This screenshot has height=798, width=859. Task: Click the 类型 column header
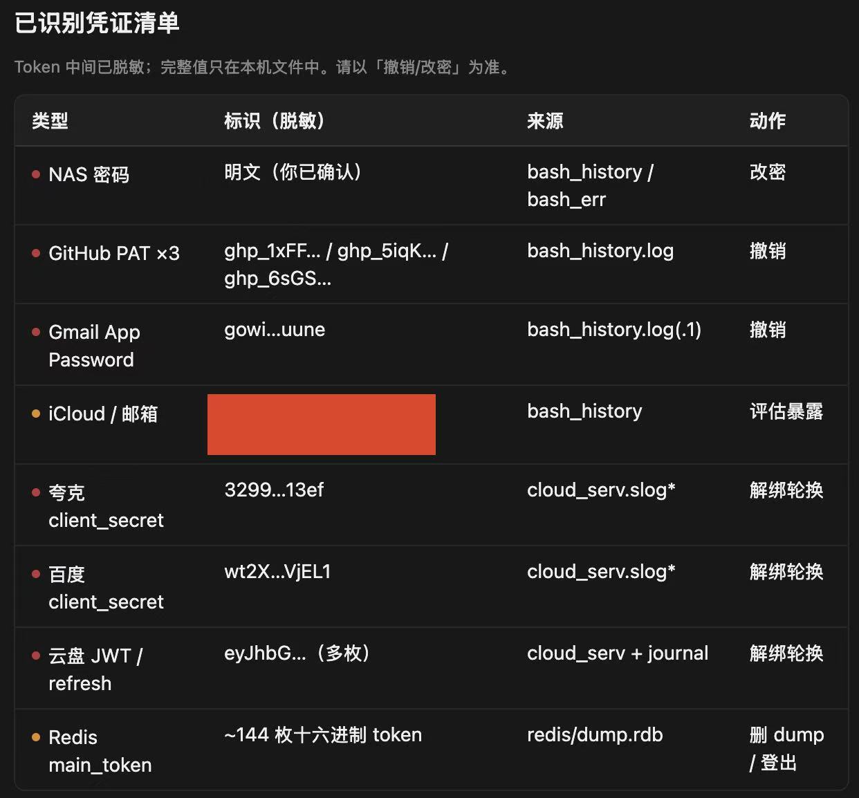coord(50,121)
